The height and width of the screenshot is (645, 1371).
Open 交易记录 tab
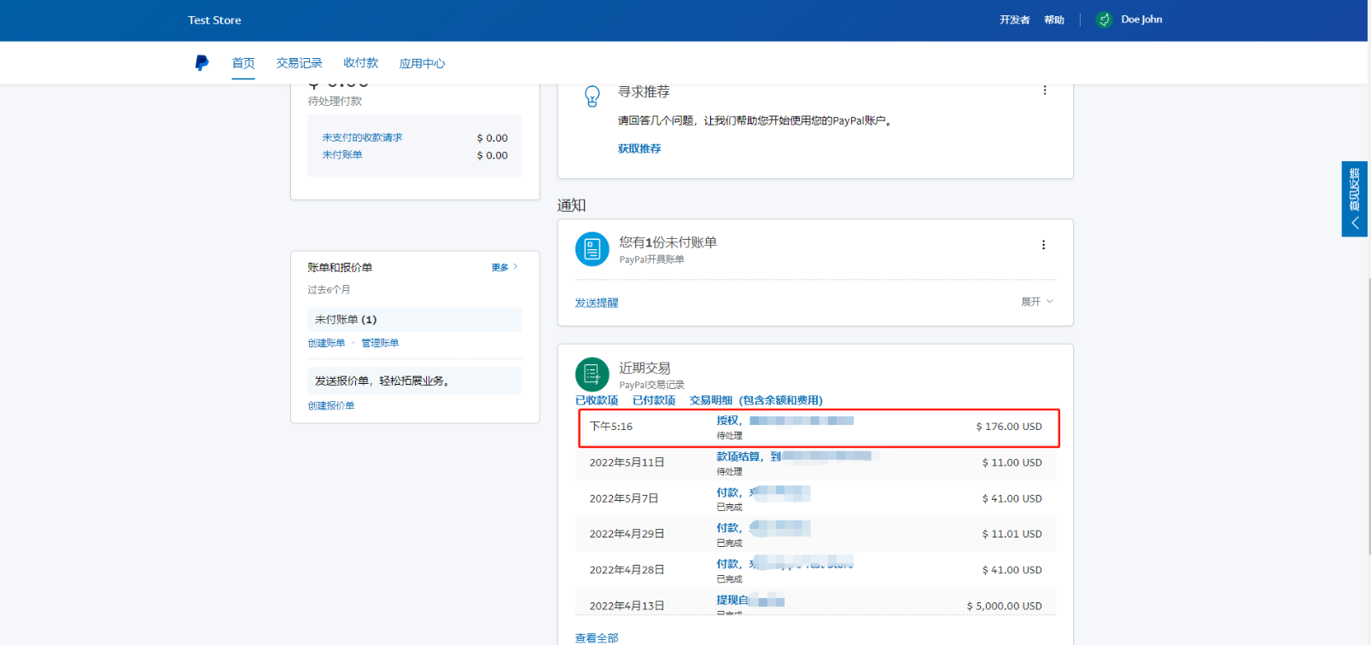[x=299, y=63]
